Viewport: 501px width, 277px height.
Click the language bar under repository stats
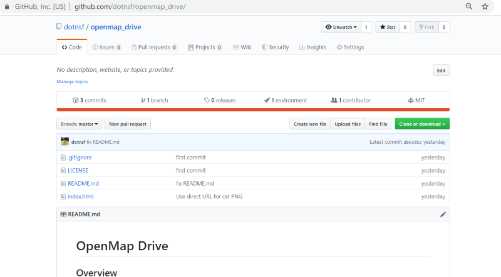253,110
